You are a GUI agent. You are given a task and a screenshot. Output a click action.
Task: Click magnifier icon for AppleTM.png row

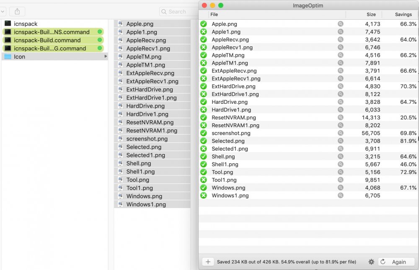click(x=340, y=55)
